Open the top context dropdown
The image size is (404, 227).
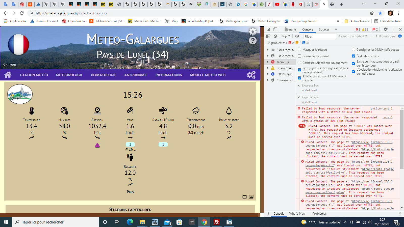point(286,36)
